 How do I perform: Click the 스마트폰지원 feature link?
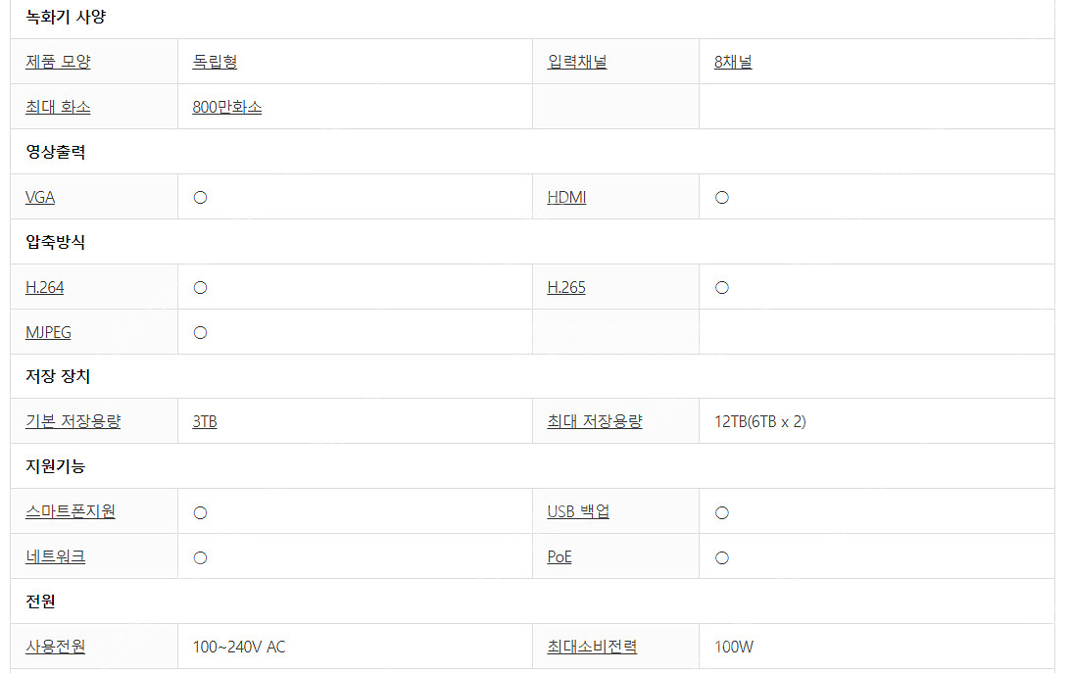[x=71, y=511]
